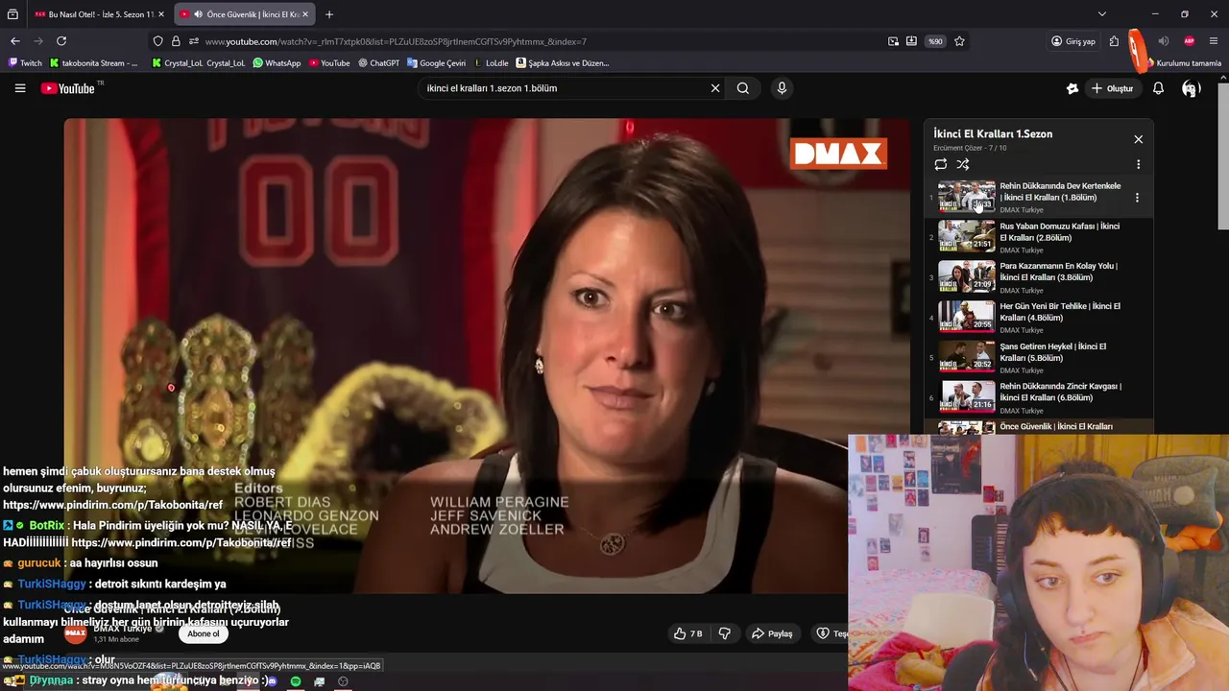Screen dimensions: 1229x691
Task: Subscribe using the Abone ol button
Action: click(203, 633)
